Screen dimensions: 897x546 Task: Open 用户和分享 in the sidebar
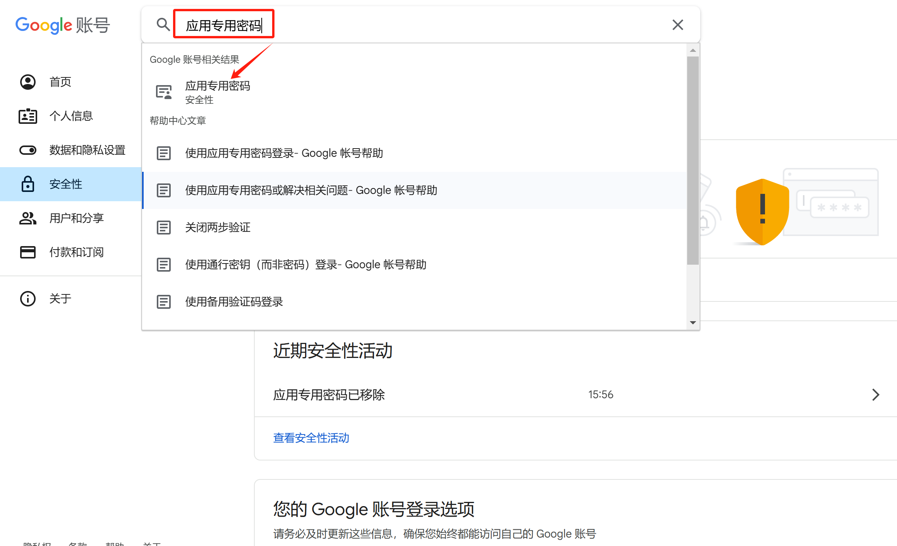70,218
